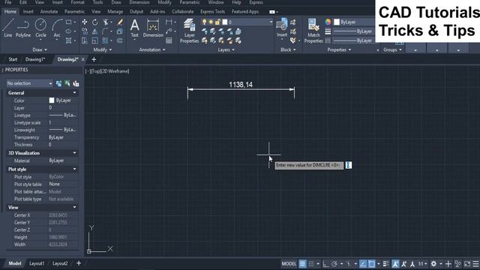Select the Stretch tool

tap(85, 40)
